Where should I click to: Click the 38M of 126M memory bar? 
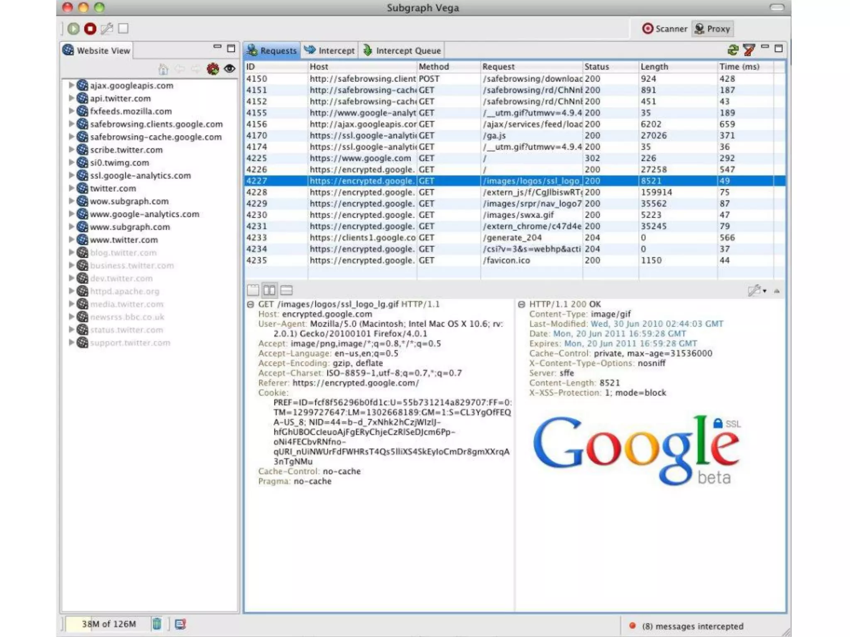[x=108, y=624]
